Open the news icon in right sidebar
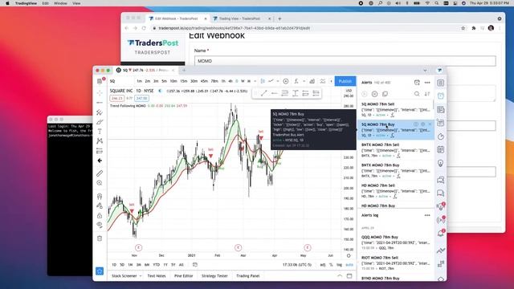514x289 pixels. coord(441,109)
